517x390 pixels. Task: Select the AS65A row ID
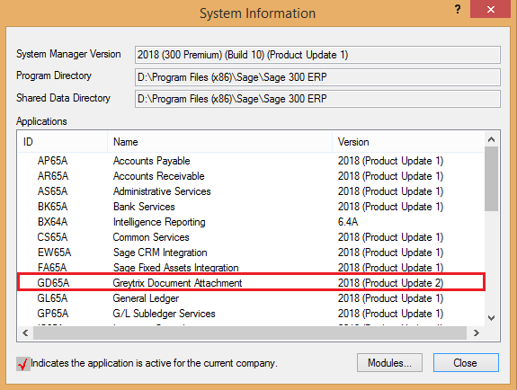pos(52,191)
